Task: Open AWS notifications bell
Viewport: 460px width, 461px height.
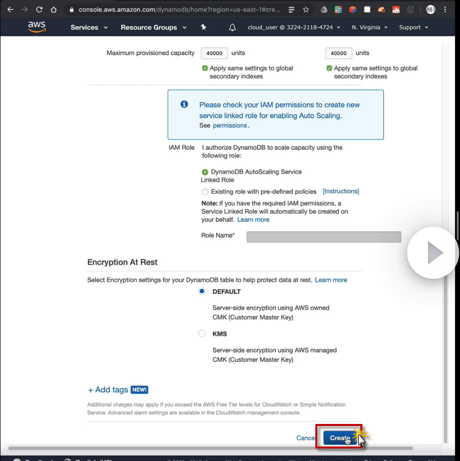Action: pyautogui.click(x=232, y=28)
